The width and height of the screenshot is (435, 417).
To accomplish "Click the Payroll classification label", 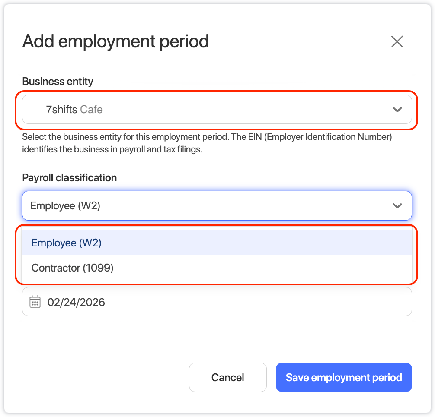I will click(x=70, y=178).
